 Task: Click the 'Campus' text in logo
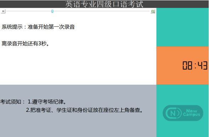(x=191, y=115)
